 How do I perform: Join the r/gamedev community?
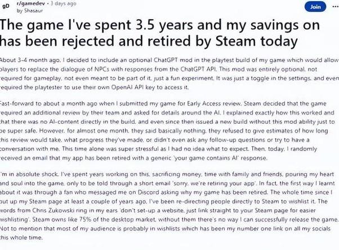(x=315, y=7)
